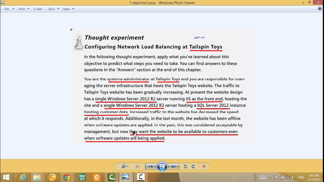The image size is (324, 182).
Task: Open the touch keyboard tray icon
Action: (262, 177)
